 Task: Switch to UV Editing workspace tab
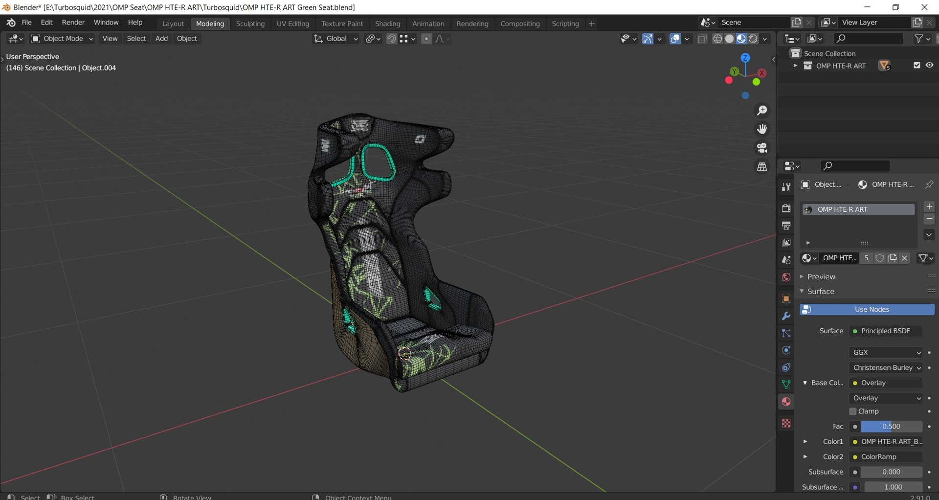click(293, 23)
